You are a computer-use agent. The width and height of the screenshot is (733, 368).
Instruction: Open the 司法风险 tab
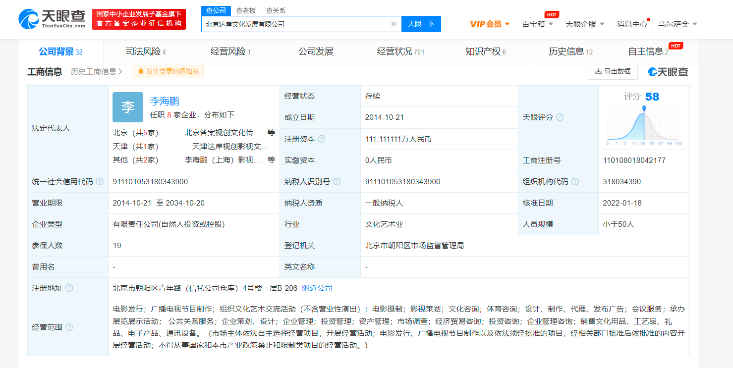point(146,52)
